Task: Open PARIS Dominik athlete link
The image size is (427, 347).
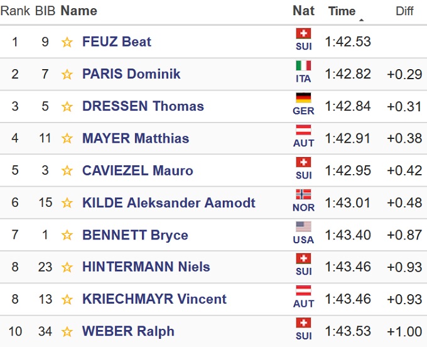Action: point(131,74)
